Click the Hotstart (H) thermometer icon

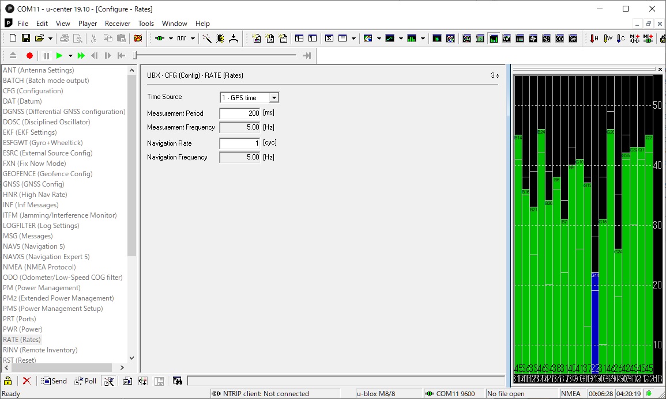coord(594,39)
